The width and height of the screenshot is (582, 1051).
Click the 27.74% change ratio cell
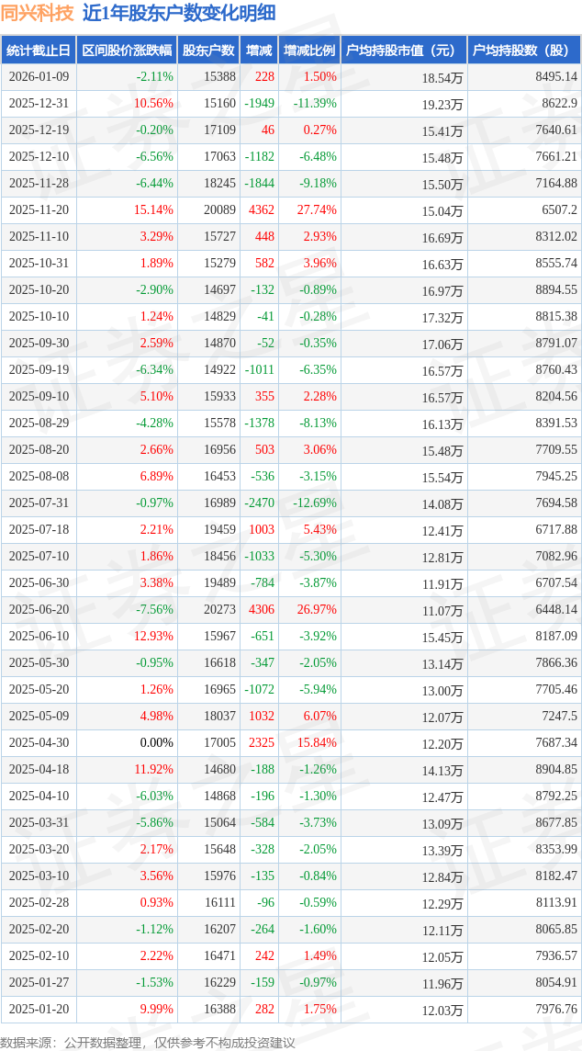tap(317, 210)
